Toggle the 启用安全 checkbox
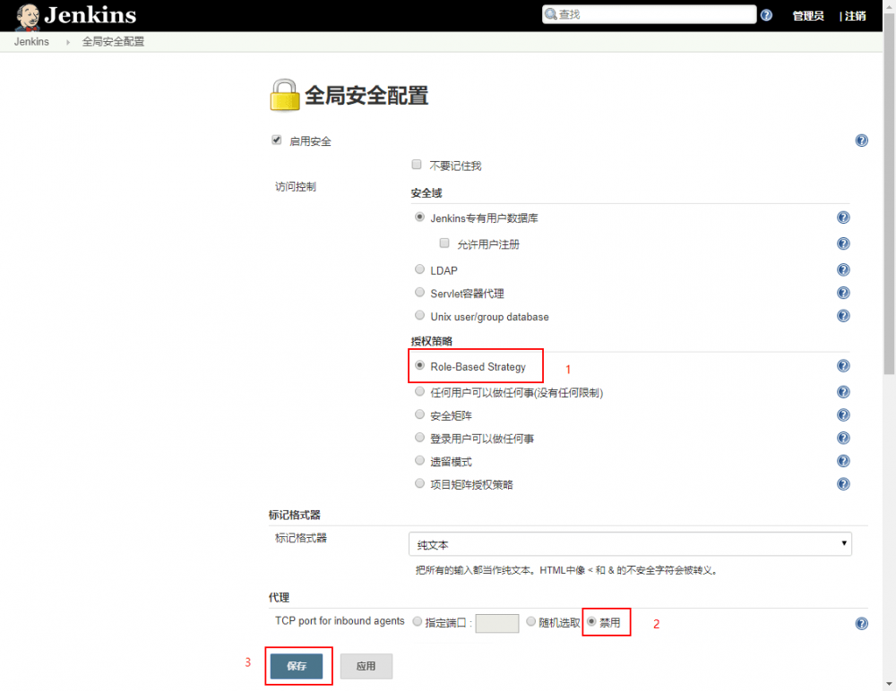The width and height of the screenshot is (896, 691). coord(277,140)
